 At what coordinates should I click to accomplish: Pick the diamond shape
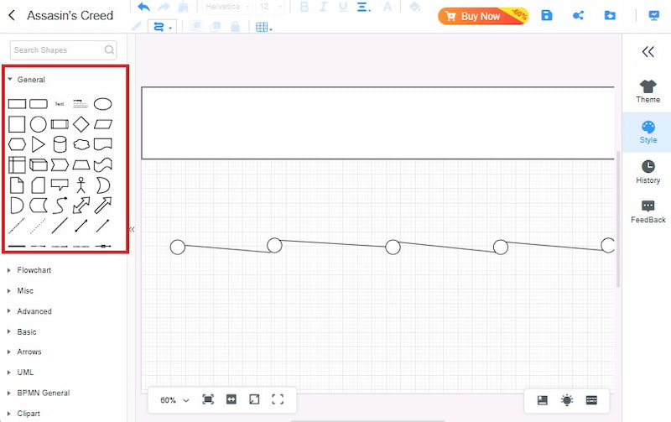click(81, 124)
